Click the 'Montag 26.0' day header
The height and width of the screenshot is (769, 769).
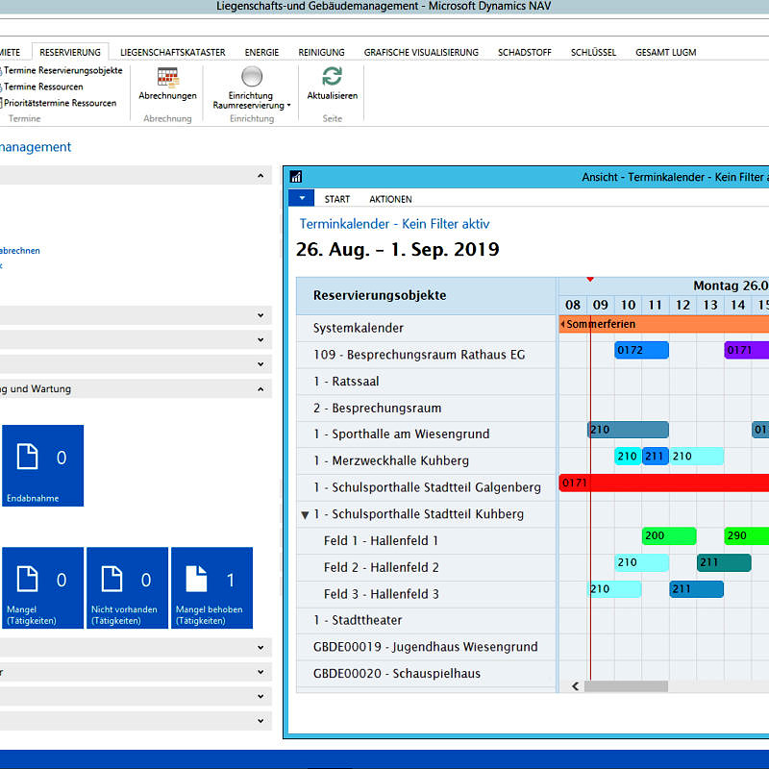(731, 285)
